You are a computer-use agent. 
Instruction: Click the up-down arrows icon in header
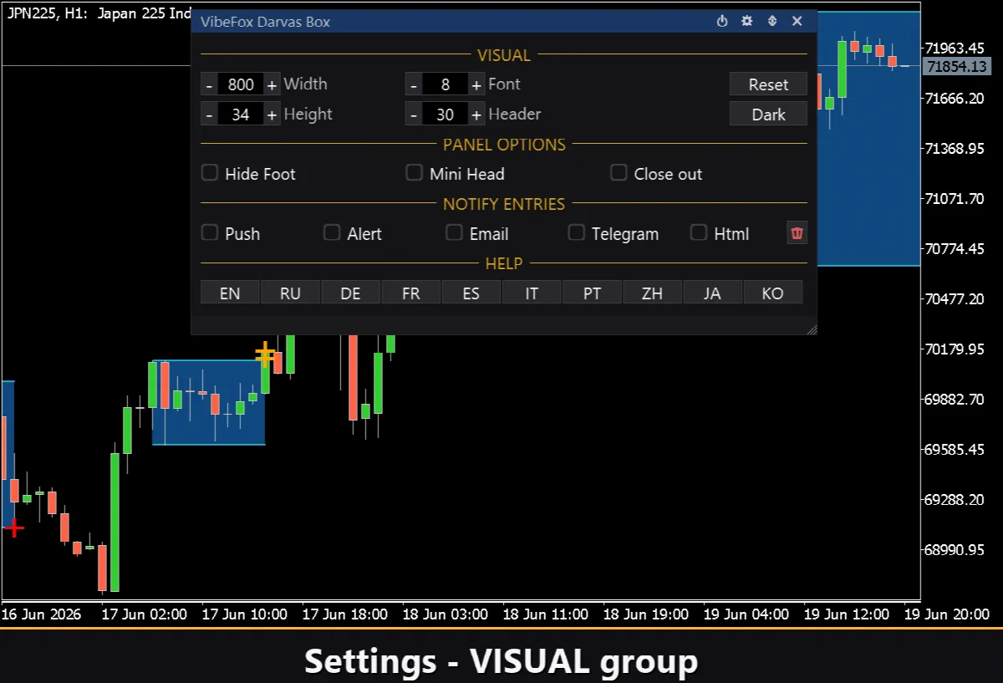772,22
